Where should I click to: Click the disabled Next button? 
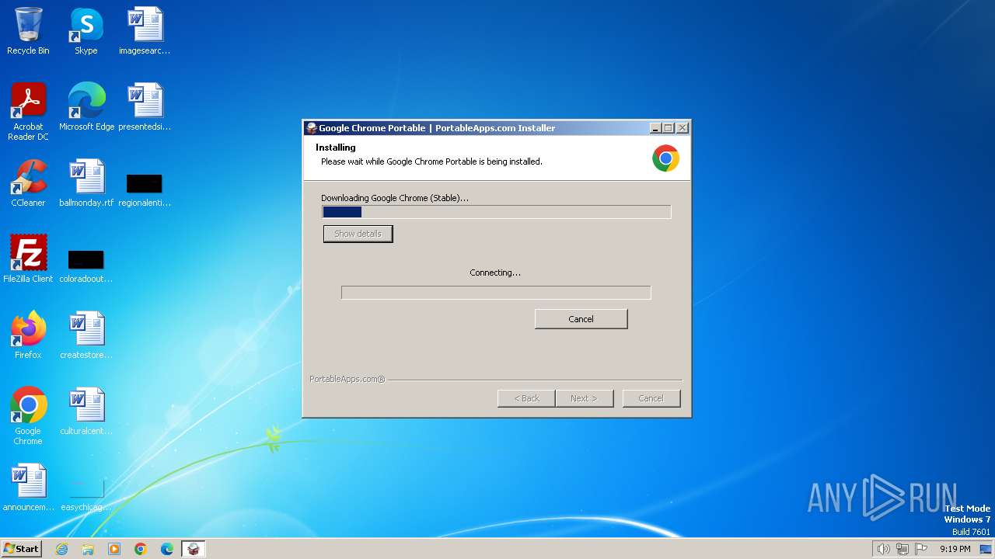coord(585,398)
